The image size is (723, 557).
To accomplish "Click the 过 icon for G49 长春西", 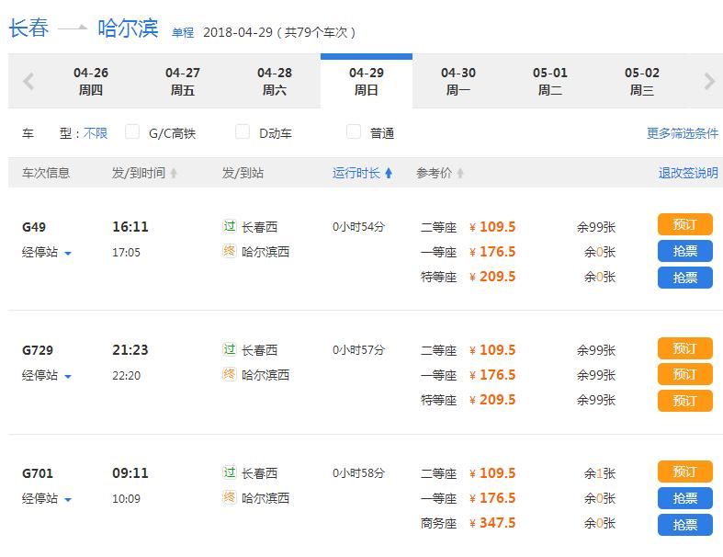I will coord(230,226).
